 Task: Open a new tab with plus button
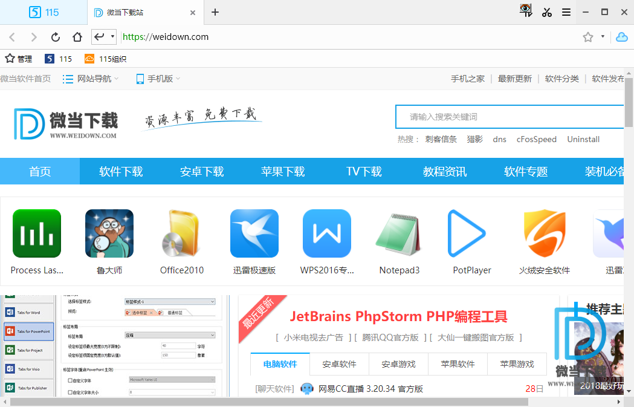pyautogui.click(x=215, y=12)
